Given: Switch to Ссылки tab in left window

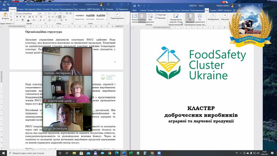Looking at the screenshot, I should pyautogui.click(x=46, y=9).
